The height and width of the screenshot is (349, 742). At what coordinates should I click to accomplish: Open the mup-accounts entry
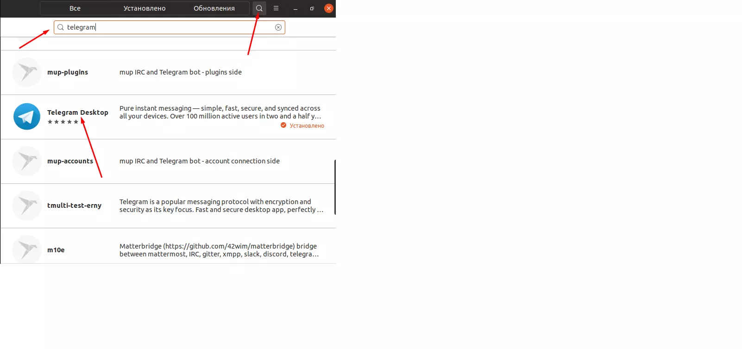[x=168, y=162]
